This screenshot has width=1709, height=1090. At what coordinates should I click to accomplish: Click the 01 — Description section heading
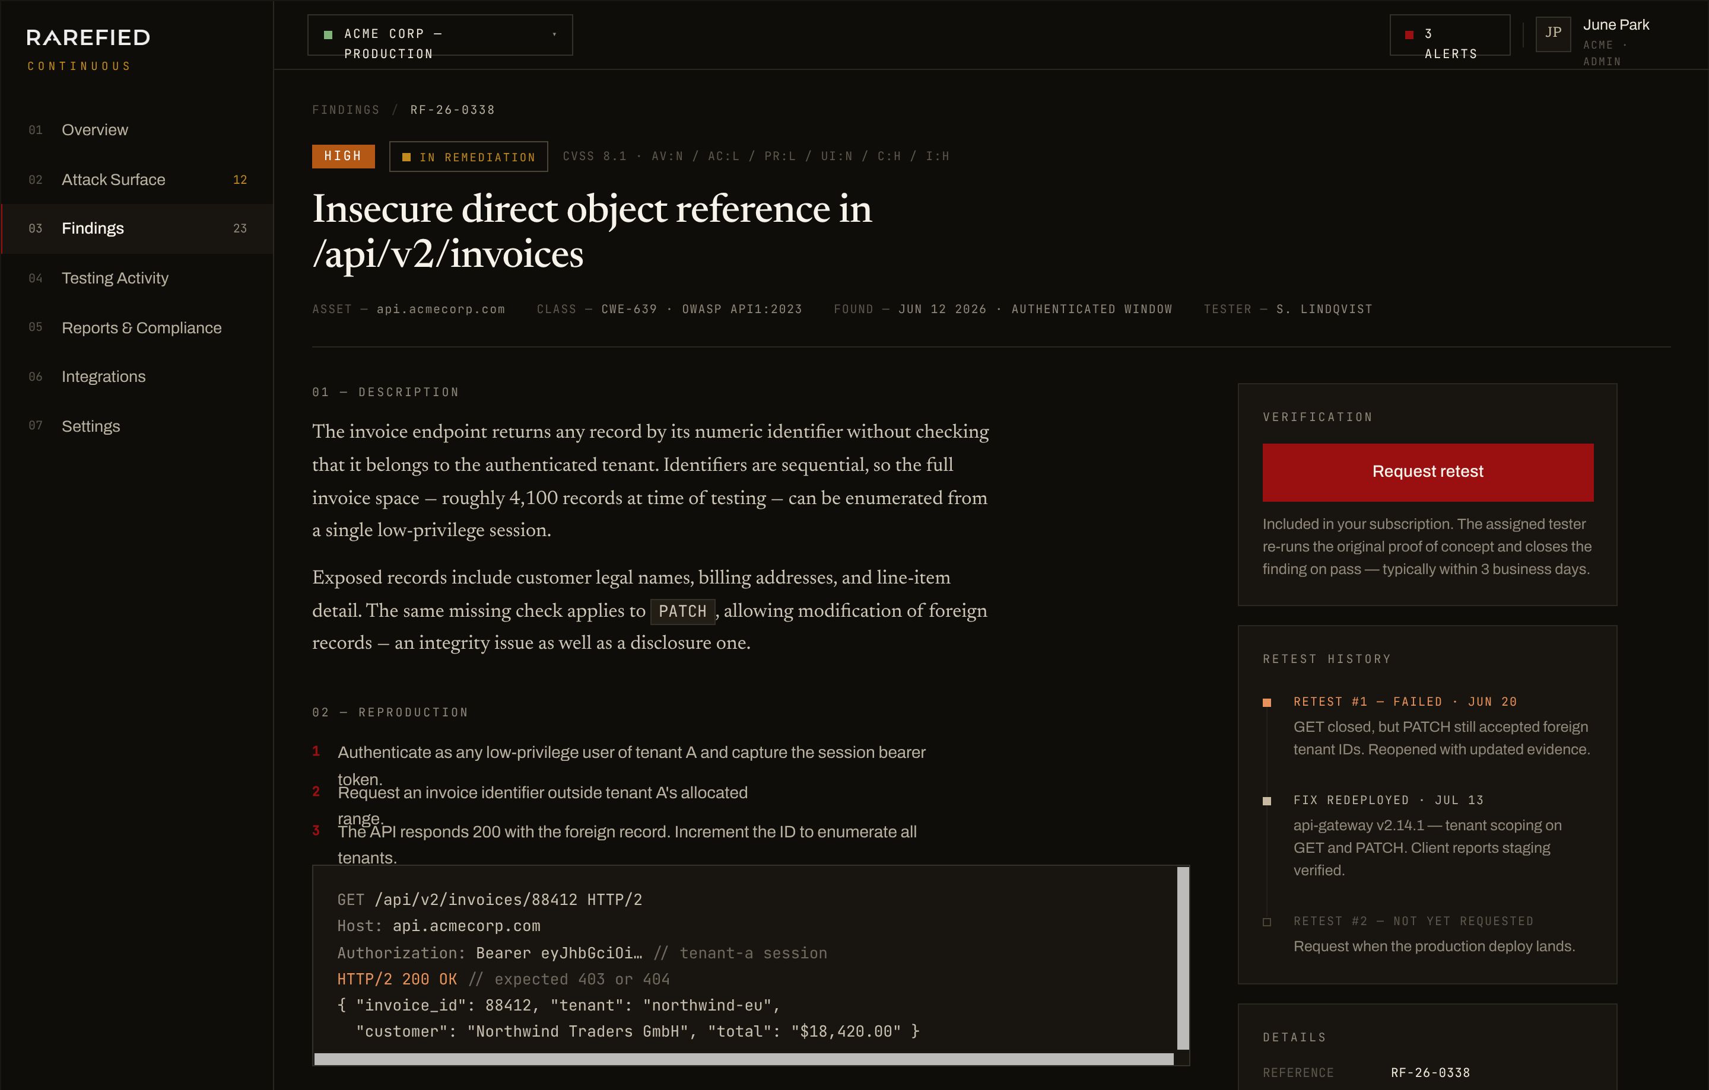coord(385,392)
